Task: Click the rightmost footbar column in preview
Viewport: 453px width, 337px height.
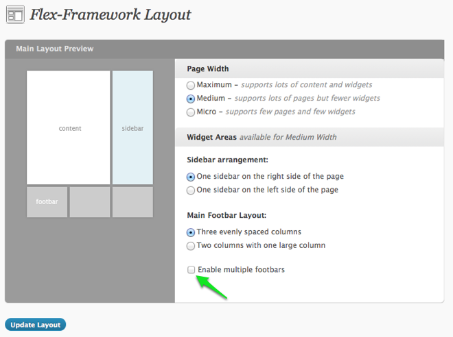Action: tap(132, 202)
